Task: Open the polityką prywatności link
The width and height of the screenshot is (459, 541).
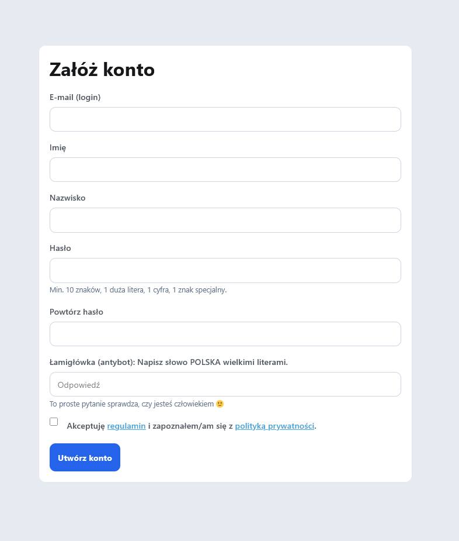Action: tap(274, 426)
